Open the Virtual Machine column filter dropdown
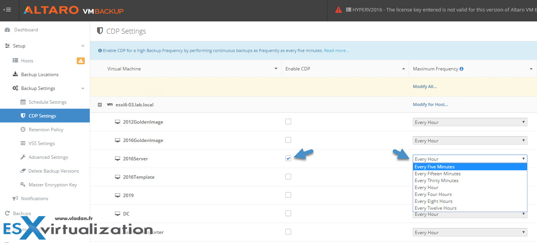This screenshot has height=243, width=537. pos(276,68)
